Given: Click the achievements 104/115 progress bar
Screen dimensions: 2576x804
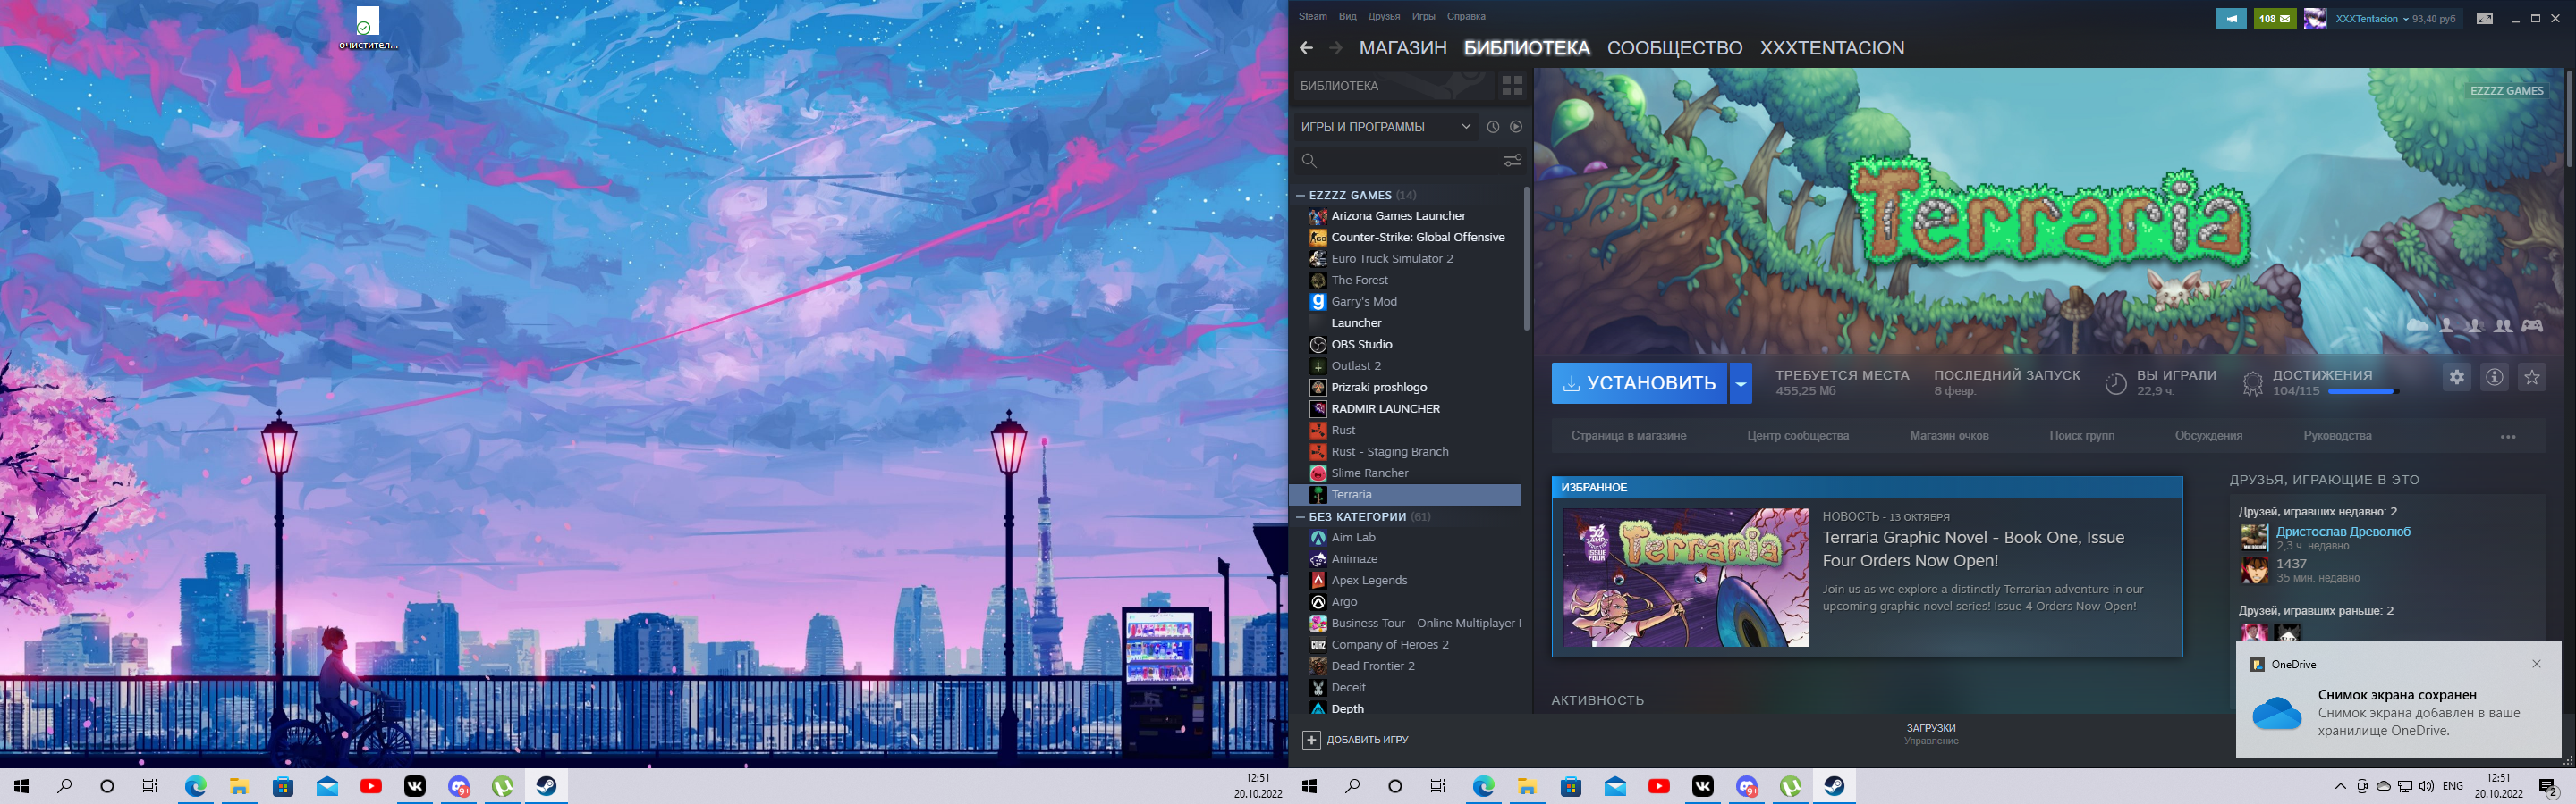Looking at the screenshot, I should 2364,391.
